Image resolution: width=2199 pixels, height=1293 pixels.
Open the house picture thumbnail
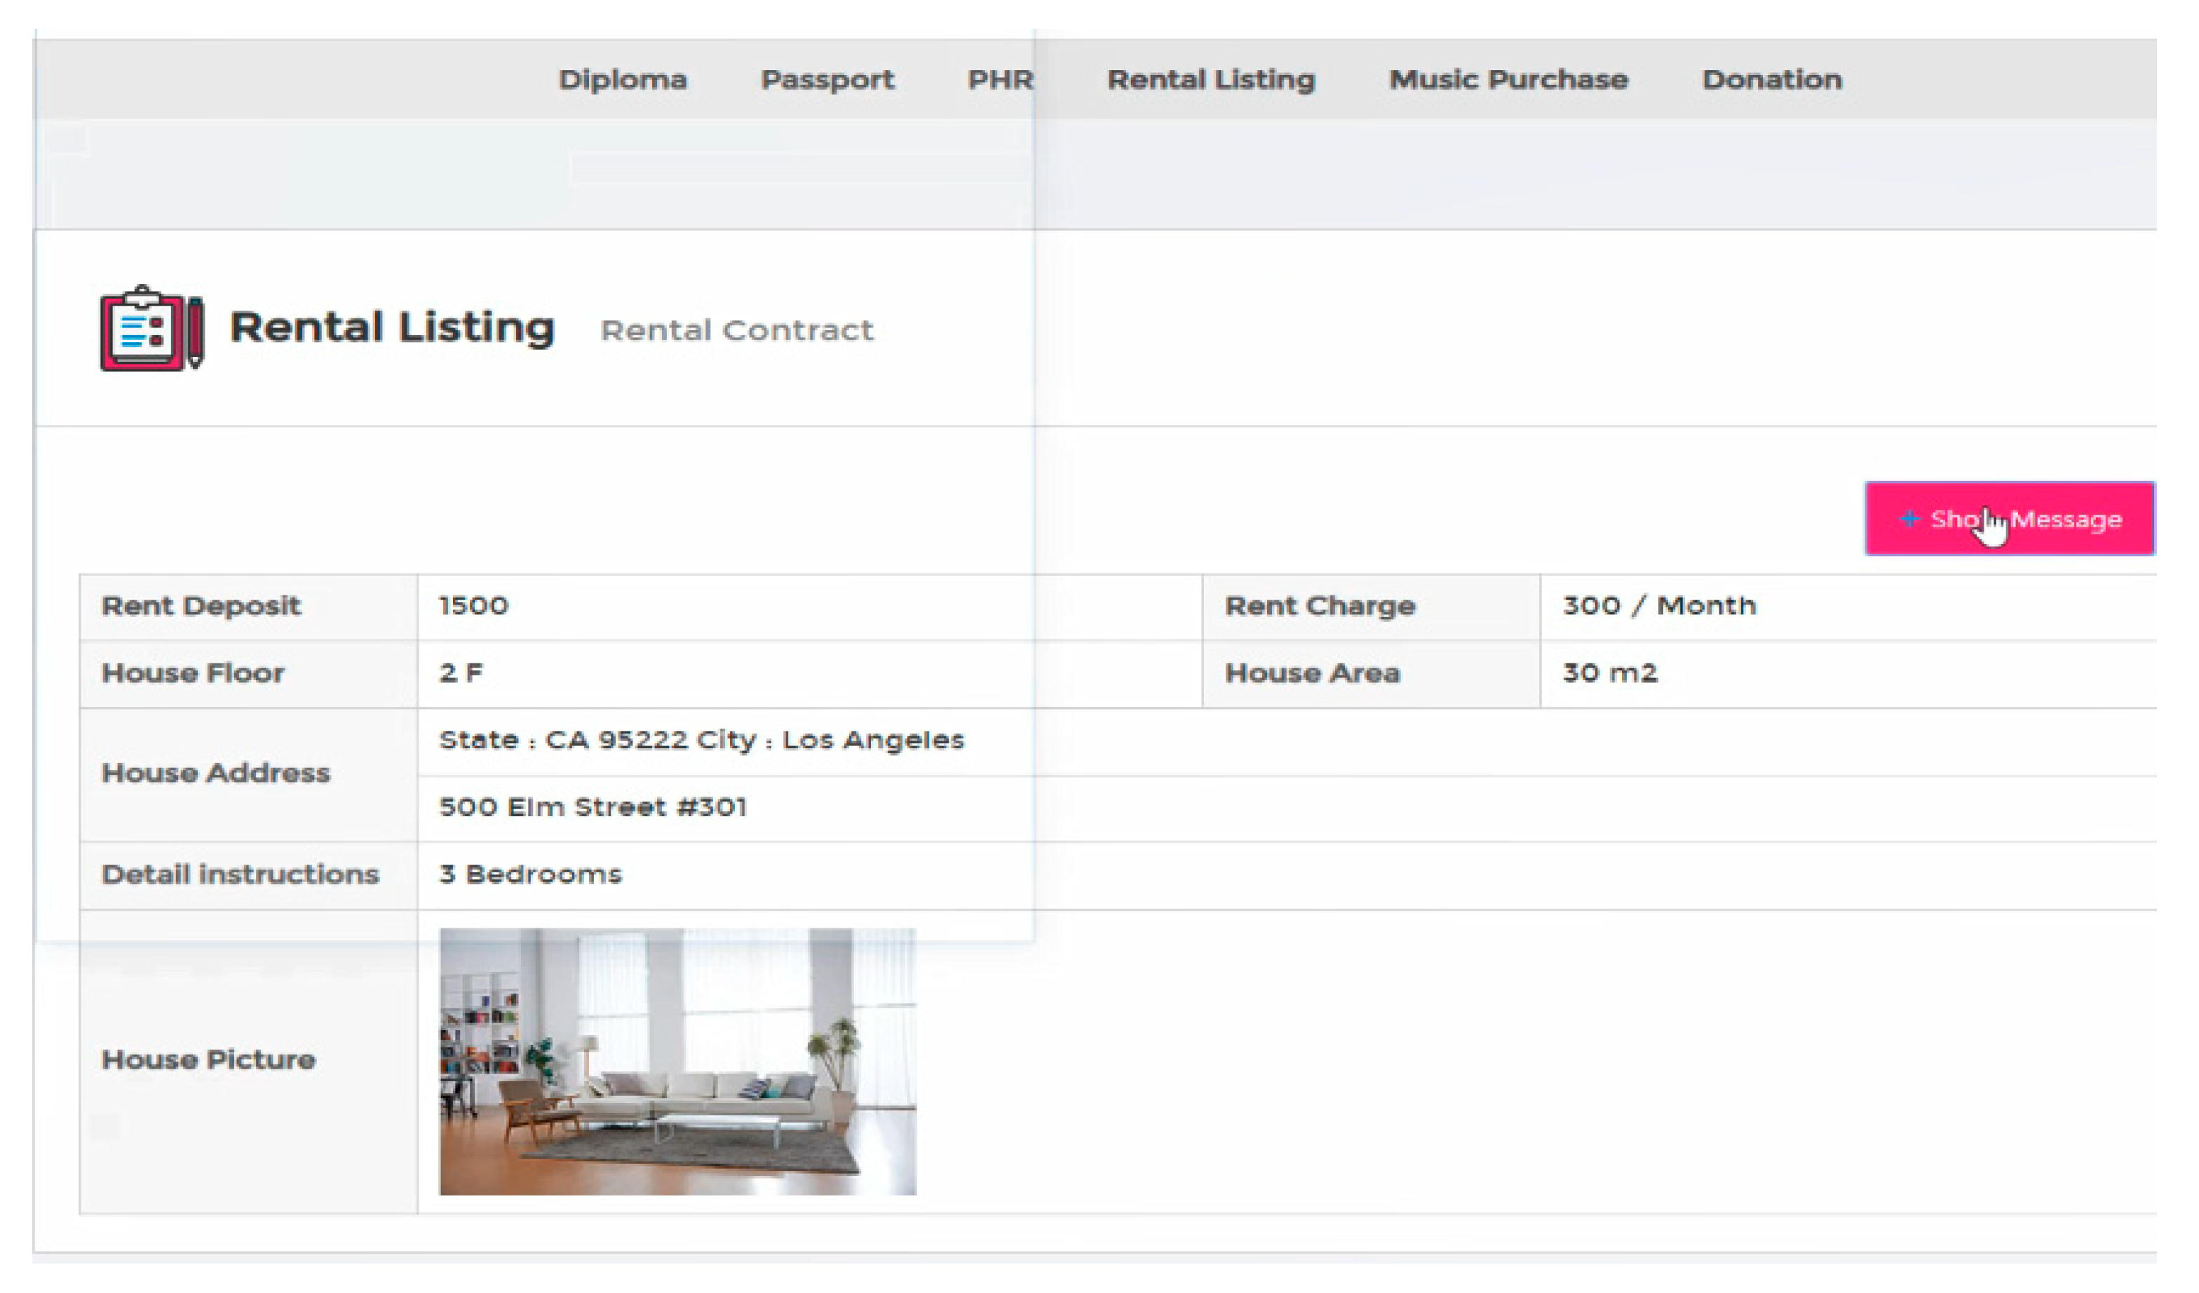pyautogui.click(x=677, y=1061)
